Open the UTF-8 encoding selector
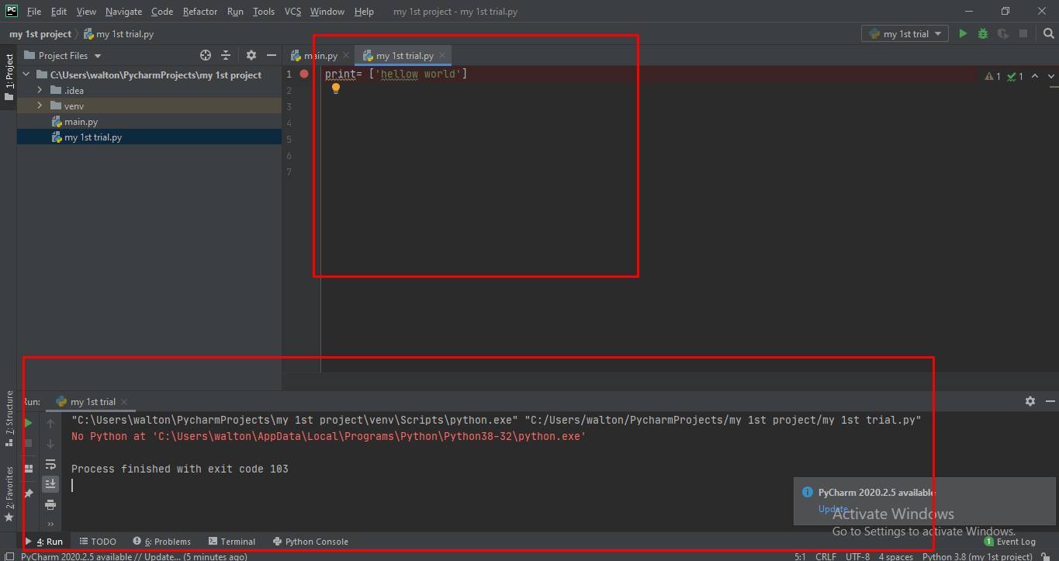1059x561 pixels. [857, 556]
